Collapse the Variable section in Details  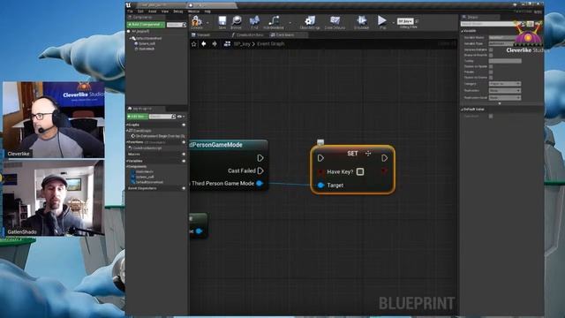(463, 31)
